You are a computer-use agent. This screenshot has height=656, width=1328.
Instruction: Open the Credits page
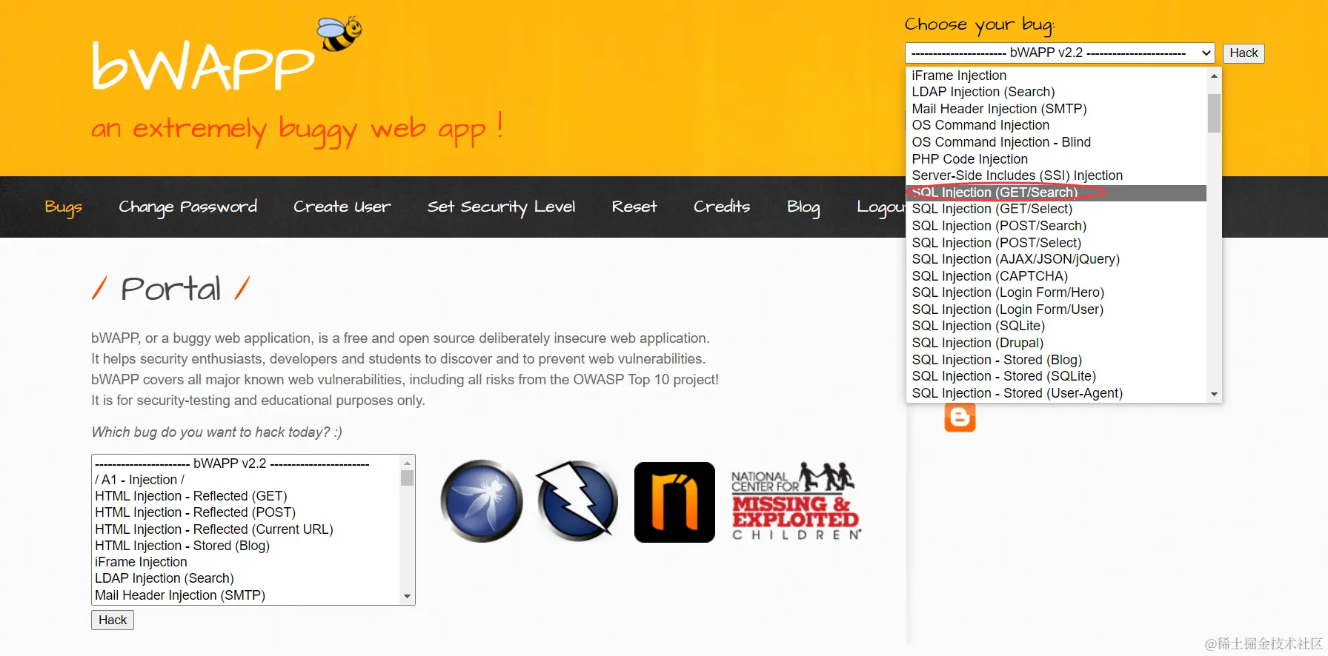pyautogui.click(x=722, y=207)
